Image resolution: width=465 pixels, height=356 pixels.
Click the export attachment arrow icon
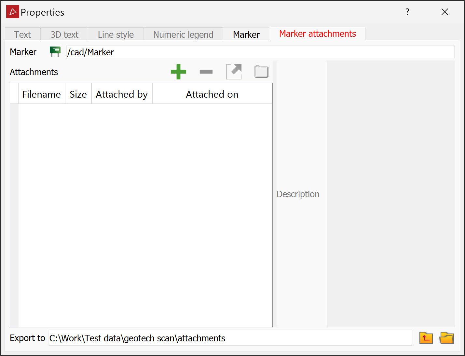point(234,72)
